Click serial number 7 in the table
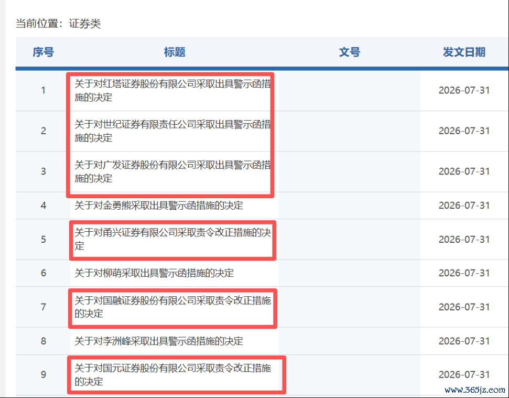Viewport: 509px width, 398px height. tap(43, 307)
